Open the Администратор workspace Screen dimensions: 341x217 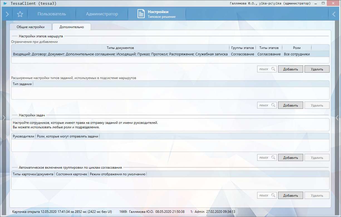[102, 14]
